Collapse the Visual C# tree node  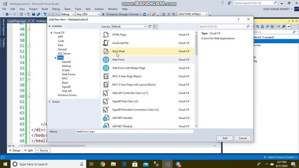[x=51, y=33]
